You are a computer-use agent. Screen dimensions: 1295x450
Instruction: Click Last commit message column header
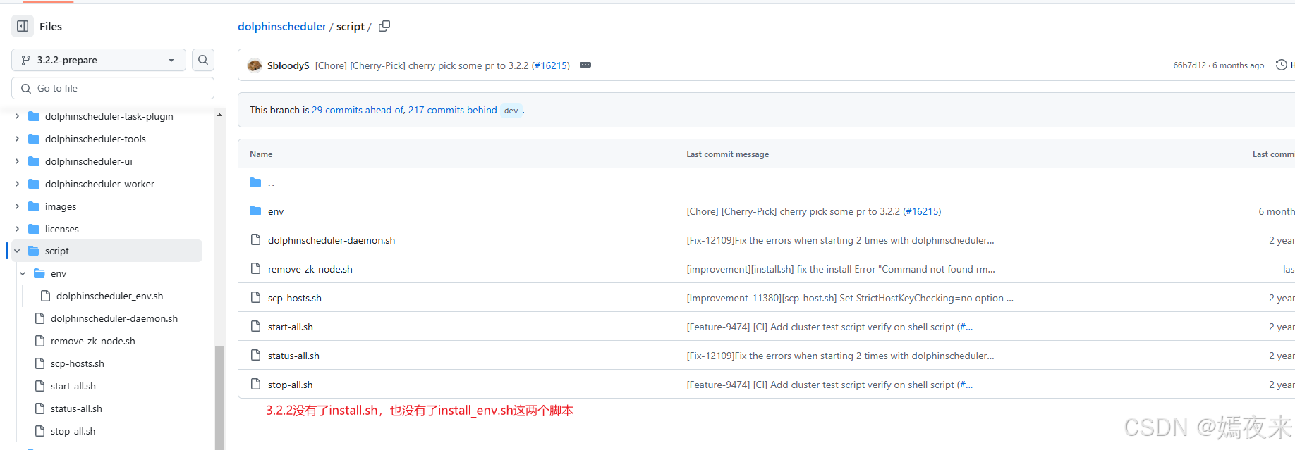(x=728, y=154)
